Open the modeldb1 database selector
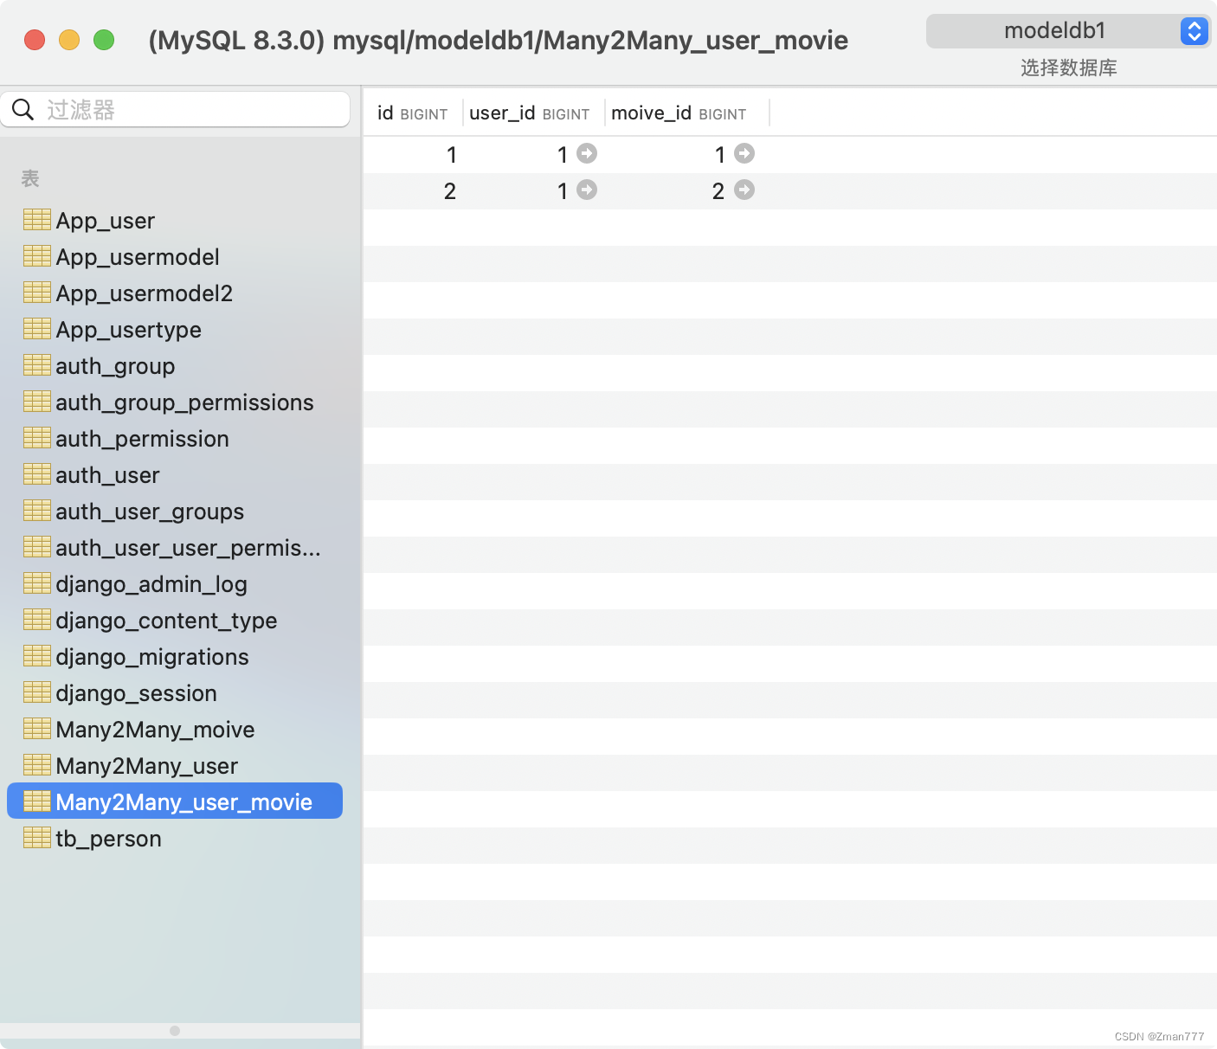Viewport: 1217px width, 1049px height. coord(1056,30)
